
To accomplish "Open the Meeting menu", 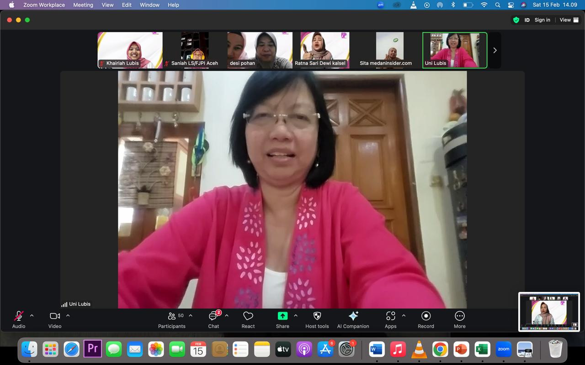I will tap(83, 5).
